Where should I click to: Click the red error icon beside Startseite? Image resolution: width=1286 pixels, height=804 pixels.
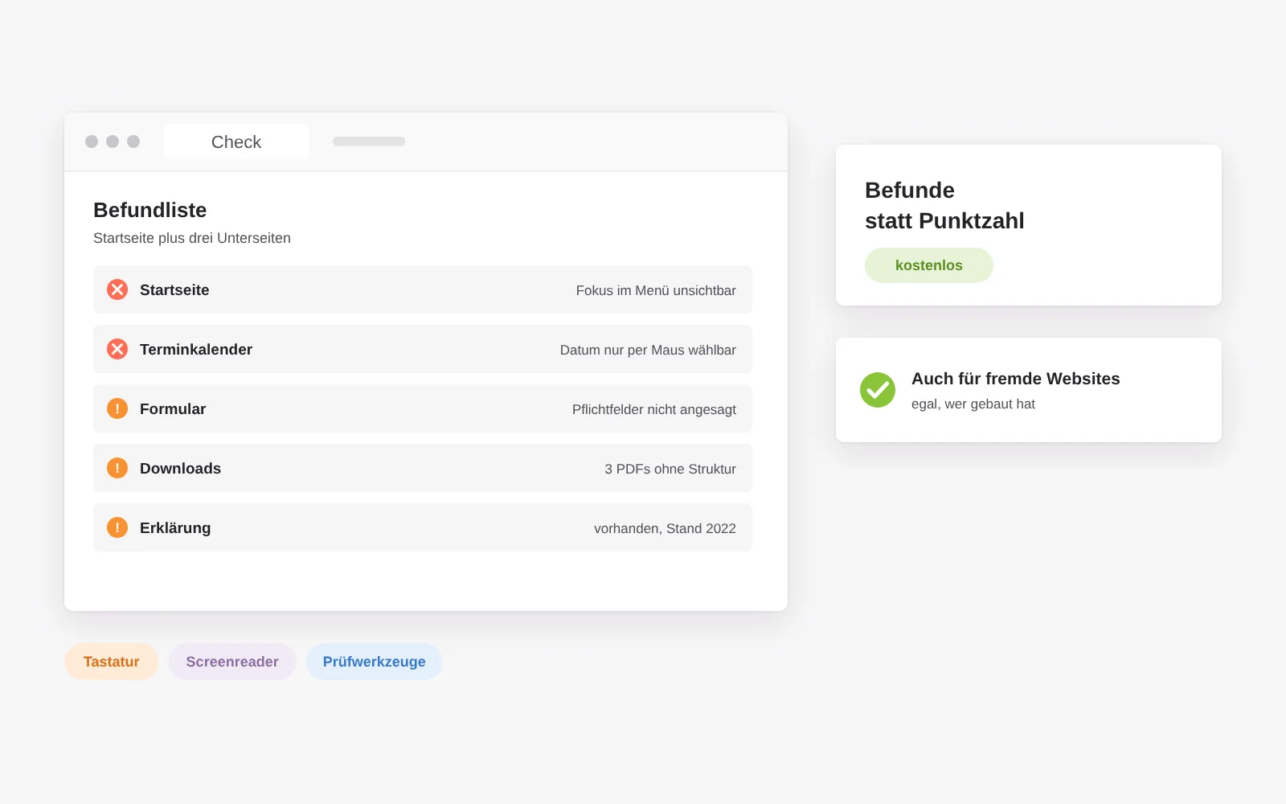pyautogui.click(x=117, y=289)
